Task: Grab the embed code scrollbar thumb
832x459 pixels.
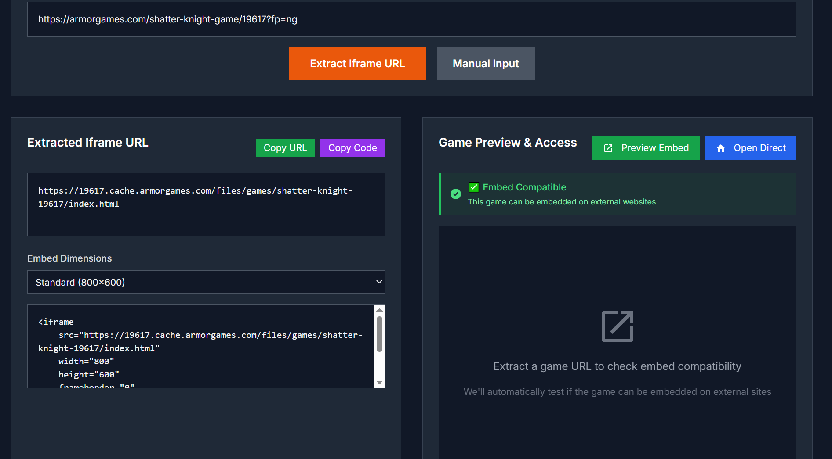Action: (379, 334)
